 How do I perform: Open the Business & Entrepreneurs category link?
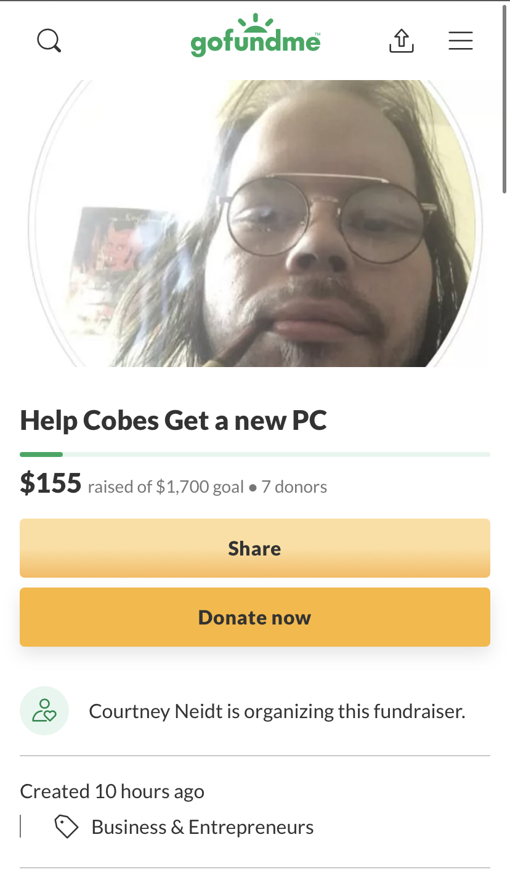(x=203, y=827)
